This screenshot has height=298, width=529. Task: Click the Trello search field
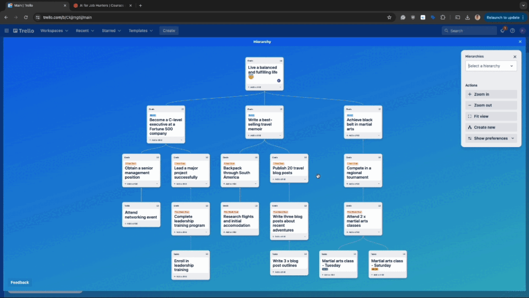469,30
